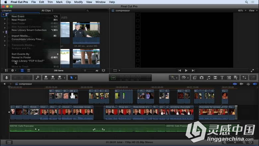Click the audio meters timecode display
The image size is (259, 146).
pos(130,77)
